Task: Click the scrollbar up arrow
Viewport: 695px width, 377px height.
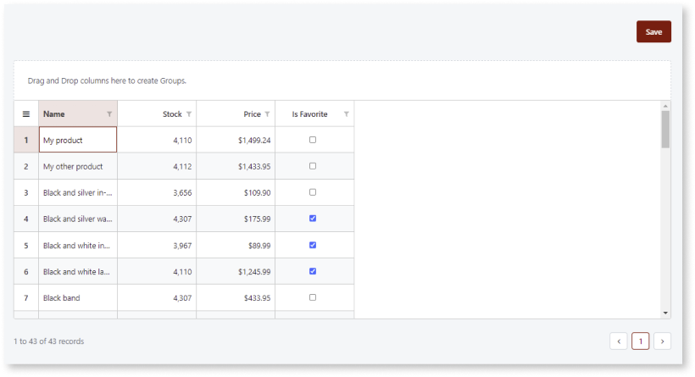Action: click(x=665, y=106)
